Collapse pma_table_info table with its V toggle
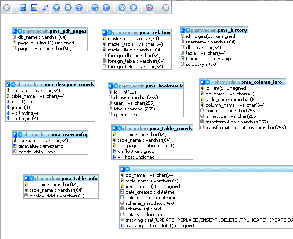This screenshot has height=239, width=293. pos(27,179)
